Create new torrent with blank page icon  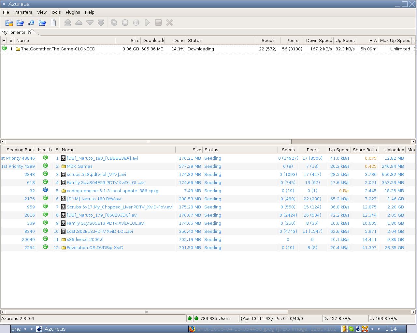point(53,23)
